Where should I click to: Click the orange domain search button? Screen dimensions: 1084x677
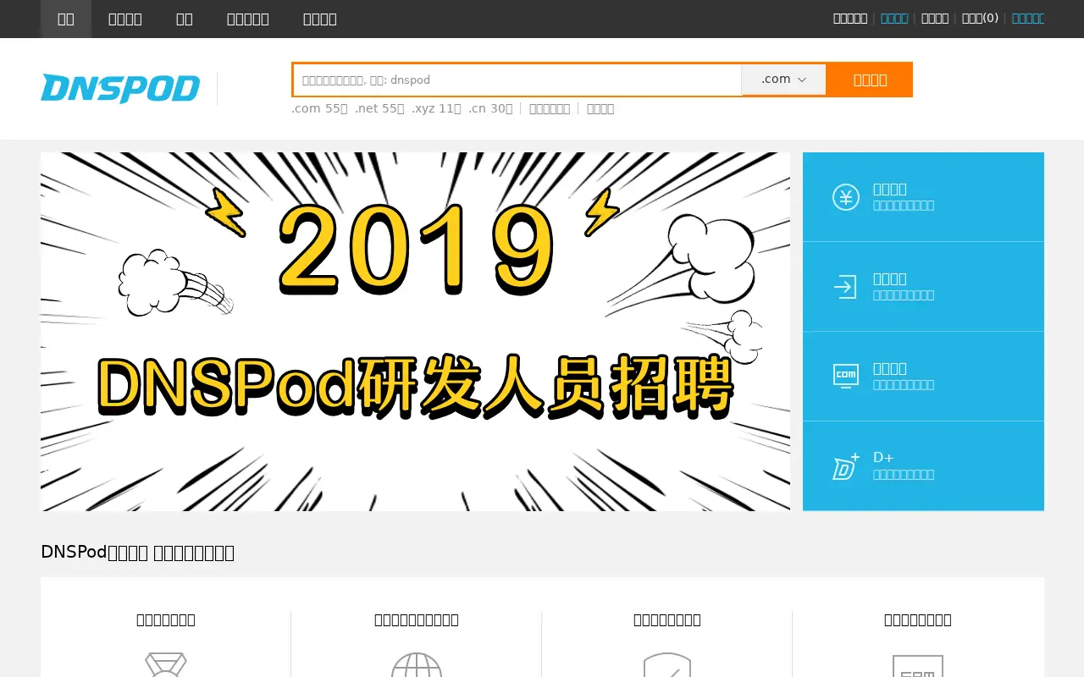(x=870, y=80)
